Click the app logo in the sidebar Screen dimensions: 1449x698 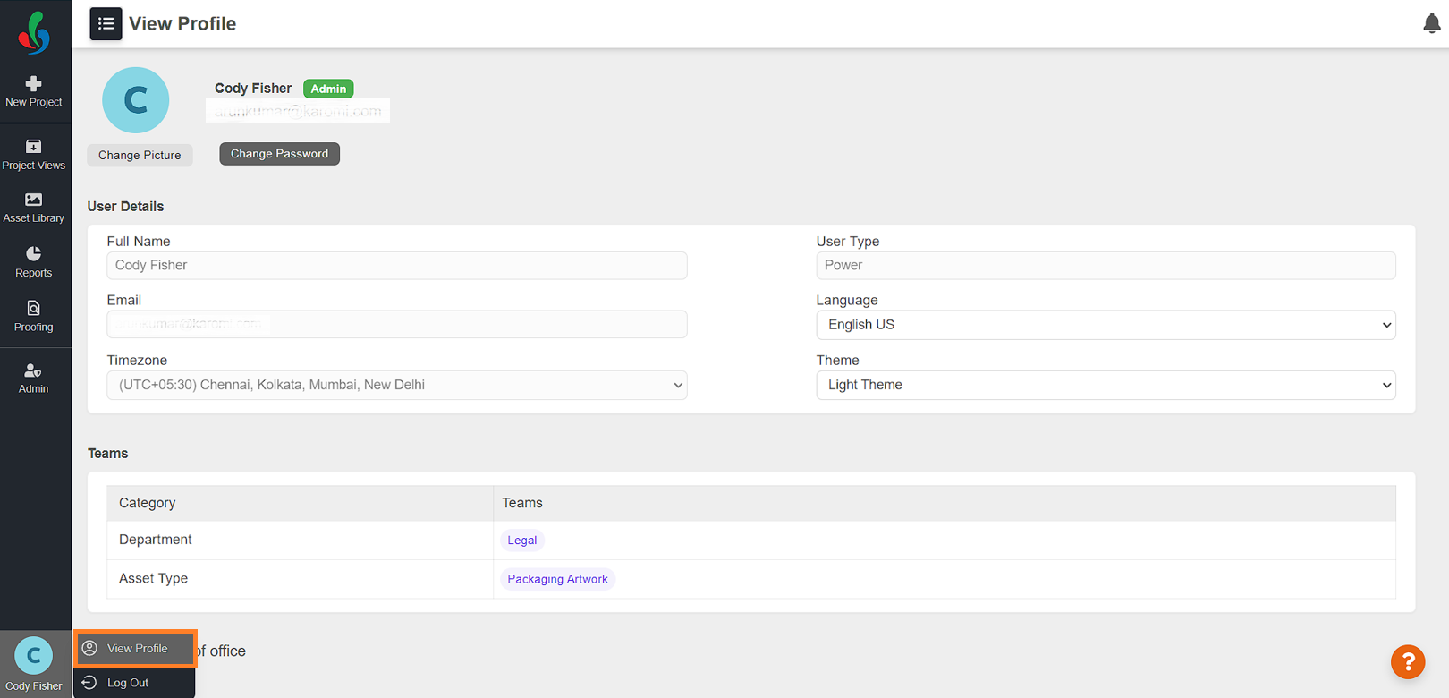[x=35, y=32]
